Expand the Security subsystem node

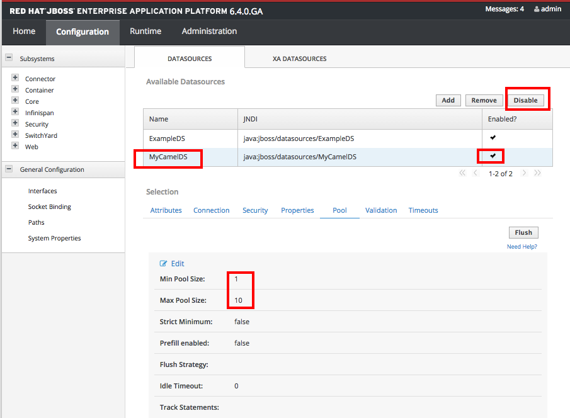coord(15,123)
